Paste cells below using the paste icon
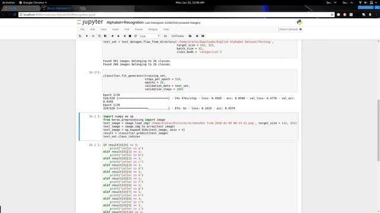The height and width of the screenshot is (213, 380). (x=106, y=36)
